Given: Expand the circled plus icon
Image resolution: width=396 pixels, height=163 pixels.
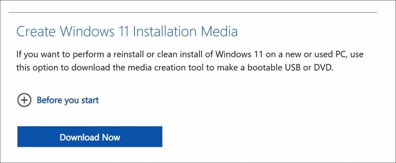Looking at the screenshot, I should 24,100.
